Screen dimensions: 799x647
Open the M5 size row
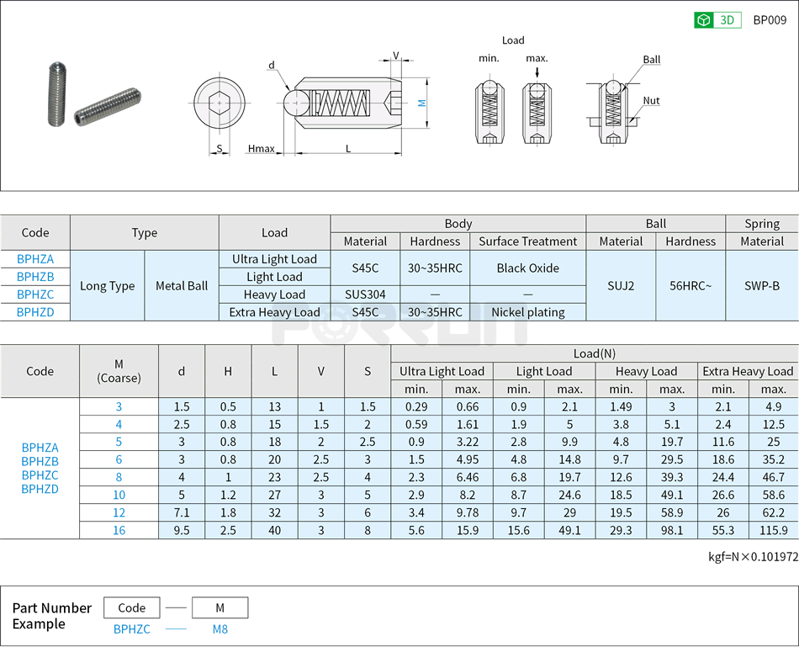119,441
